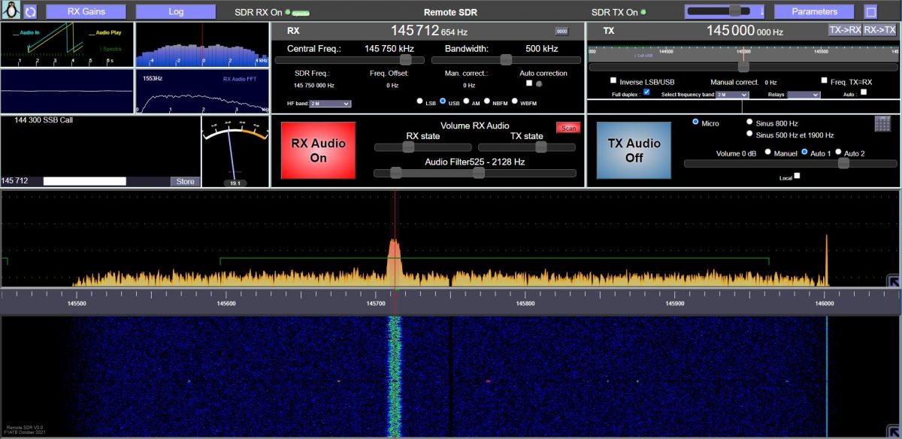Screen dimensions: 902x439
Task: Toggle RX Audio off
Action: coord(317,149)
